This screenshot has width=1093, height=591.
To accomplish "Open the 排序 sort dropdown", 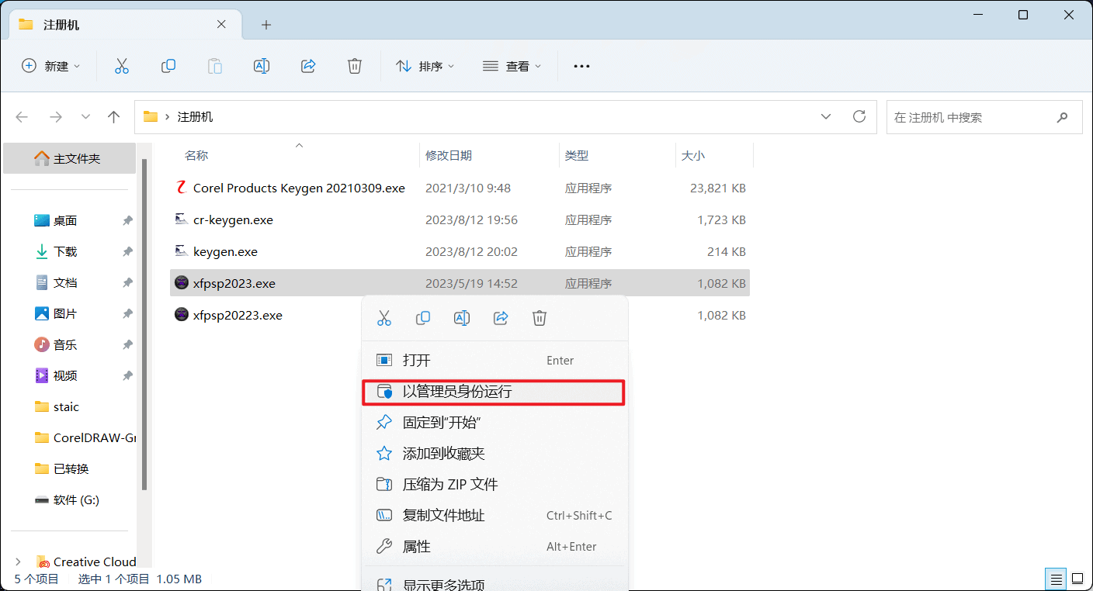I will tap(425, 66).
